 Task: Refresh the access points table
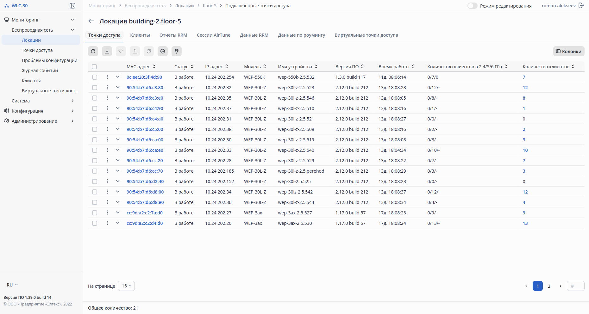[x=93, y=51]
